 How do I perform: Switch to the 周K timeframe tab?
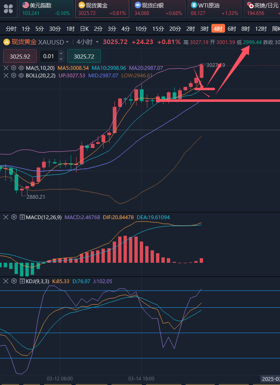click(276, 29)
